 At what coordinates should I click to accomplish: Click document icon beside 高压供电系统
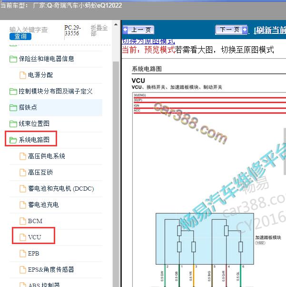click(23, 156)
